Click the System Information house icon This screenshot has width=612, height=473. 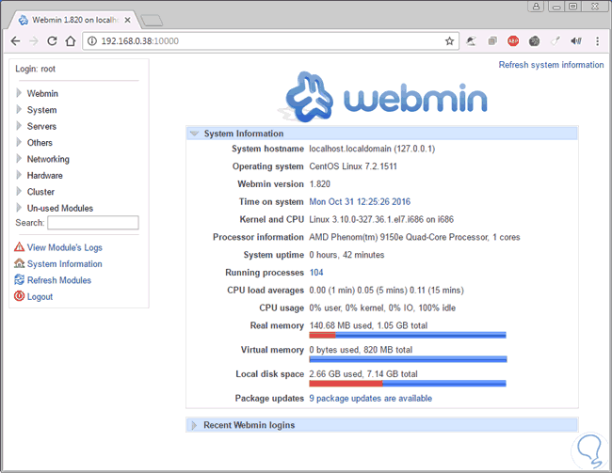point(19,263)
